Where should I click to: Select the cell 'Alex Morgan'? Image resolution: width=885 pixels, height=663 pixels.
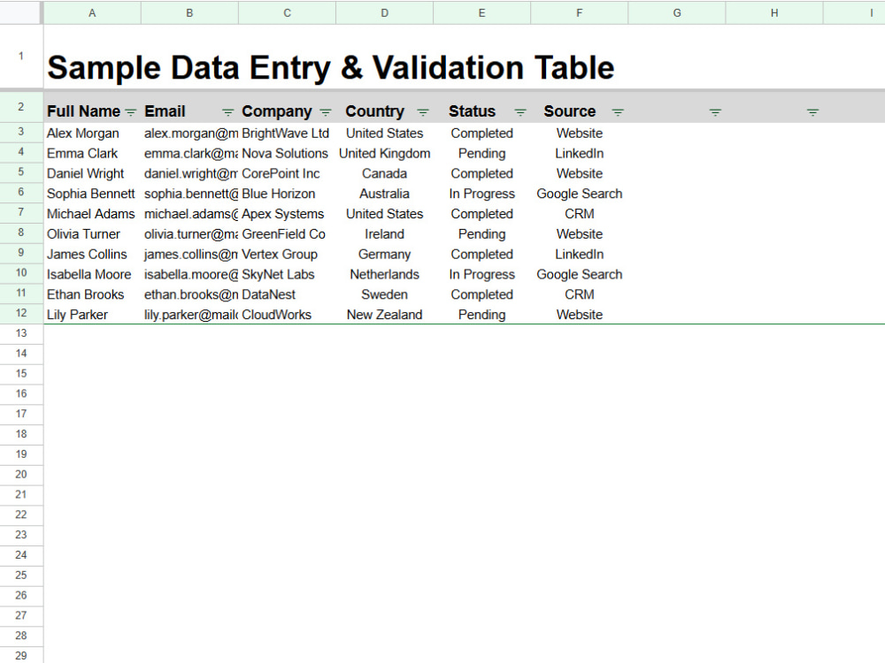[92, 133]
